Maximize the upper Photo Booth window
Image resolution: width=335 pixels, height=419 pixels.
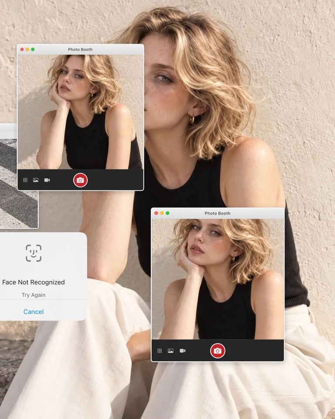[33, 49]
